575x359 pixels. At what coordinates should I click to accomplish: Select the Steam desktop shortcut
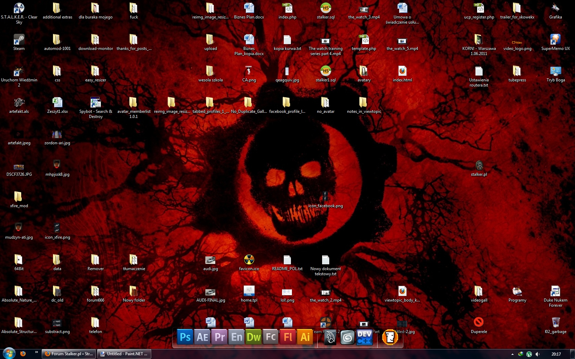click(19, 42)
